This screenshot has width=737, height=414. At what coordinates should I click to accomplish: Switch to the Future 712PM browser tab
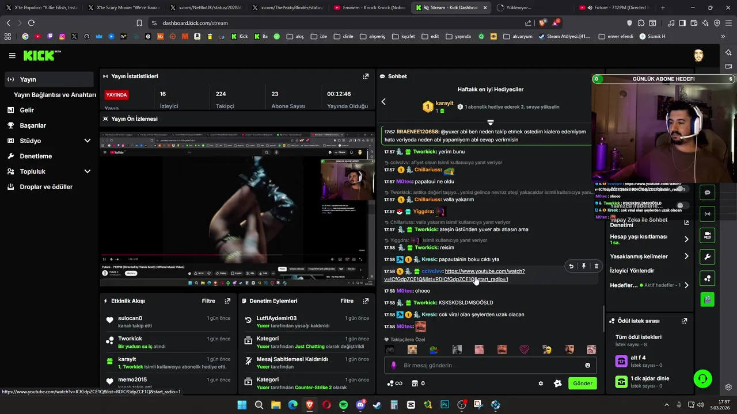[613, 7]
